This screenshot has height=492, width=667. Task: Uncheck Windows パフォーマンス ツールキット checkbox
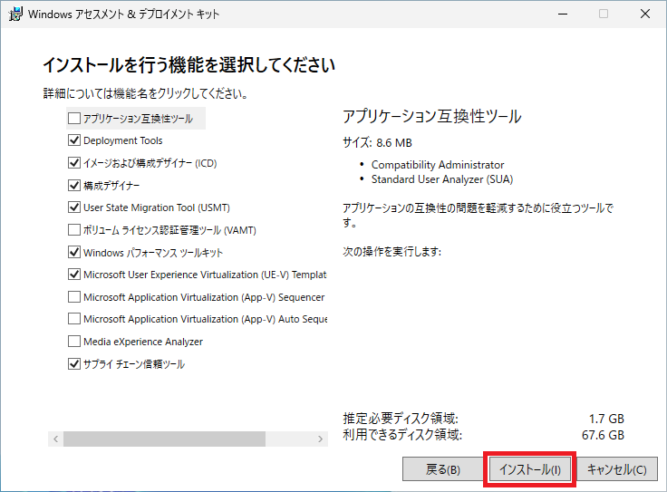[x=74, y=252]
